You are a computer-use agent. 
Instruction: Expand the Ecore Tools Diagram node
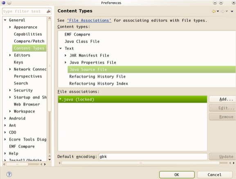[5, 139]
